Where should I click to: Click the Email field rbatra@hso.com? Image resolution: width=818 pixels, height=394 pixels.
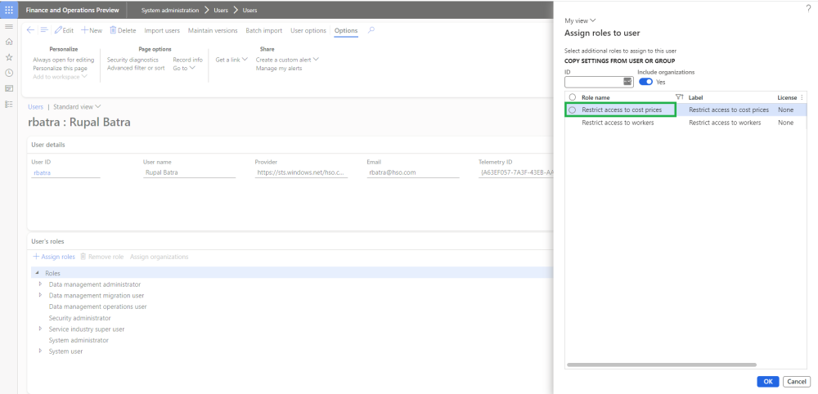point(412,172)
